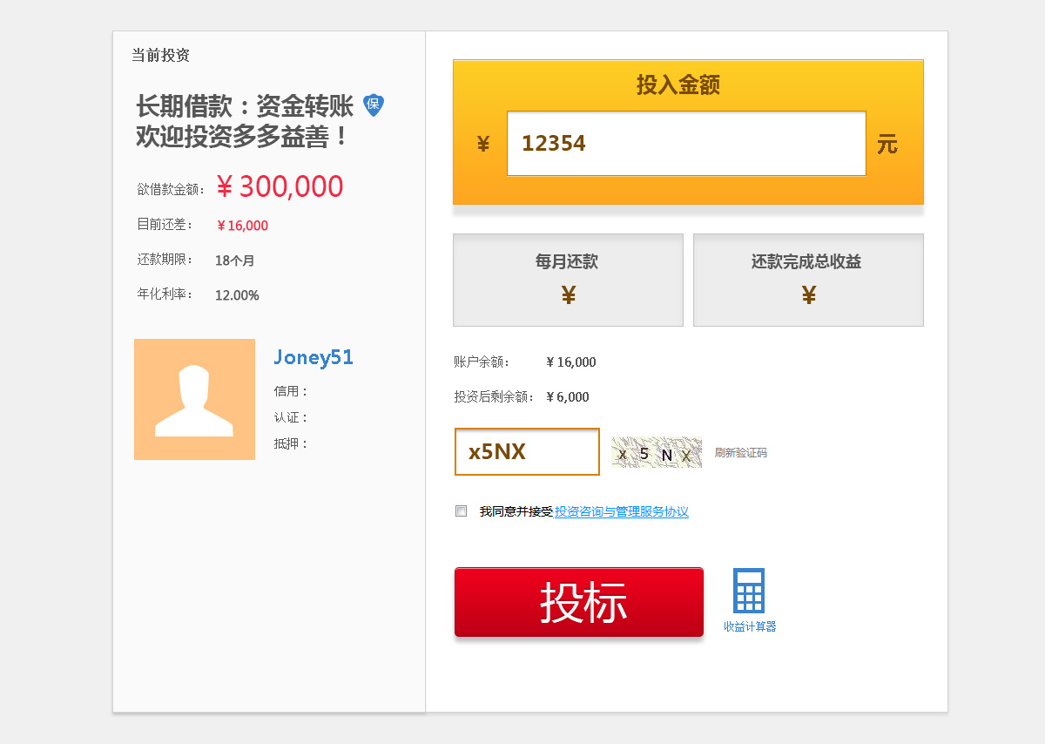
Task: Click the 账户余额 ¥16,000 value
Action: 571,362
